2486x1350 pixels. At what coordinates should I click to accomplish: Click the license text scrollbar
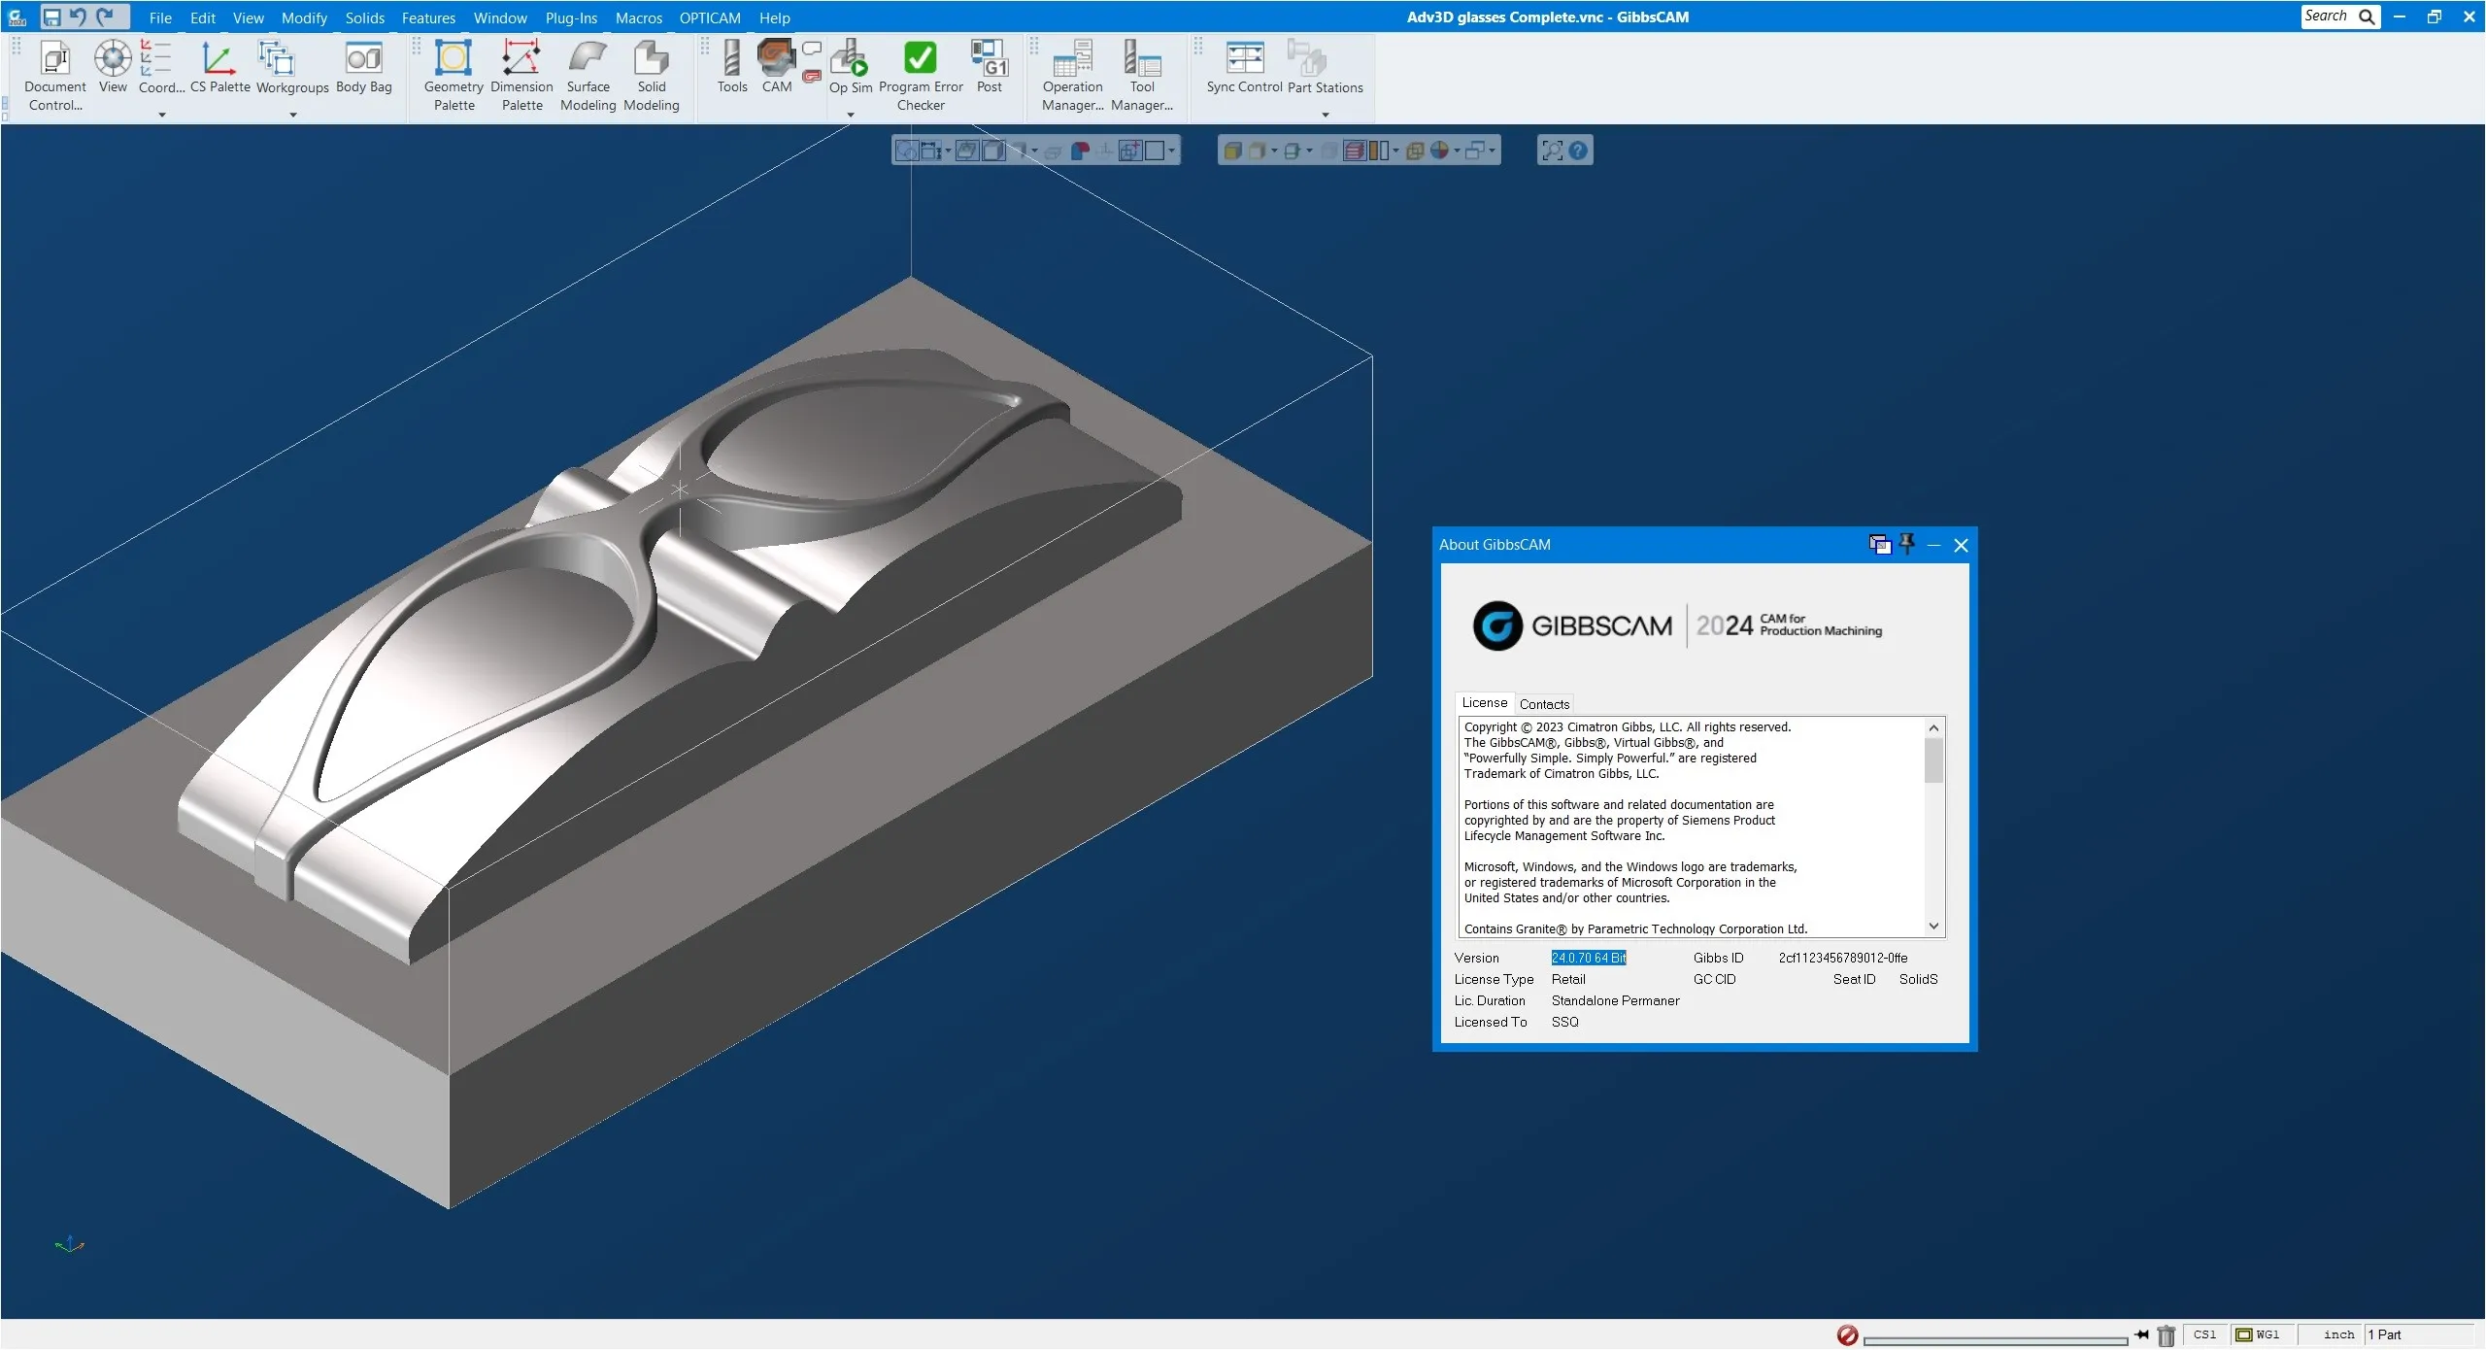pyautogui.click(x=1932, y=760)
